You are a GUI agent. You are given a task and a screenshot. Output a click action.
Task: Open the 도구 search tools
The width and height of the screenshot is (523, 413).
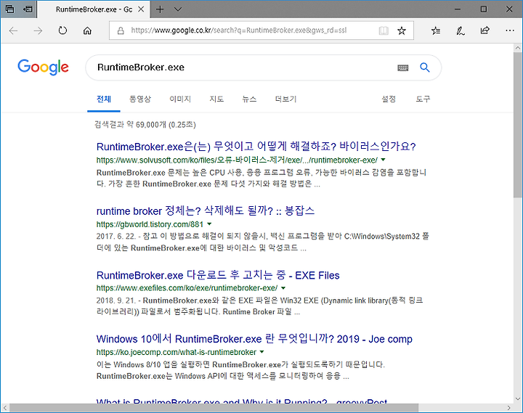click(x=423, y=99)
